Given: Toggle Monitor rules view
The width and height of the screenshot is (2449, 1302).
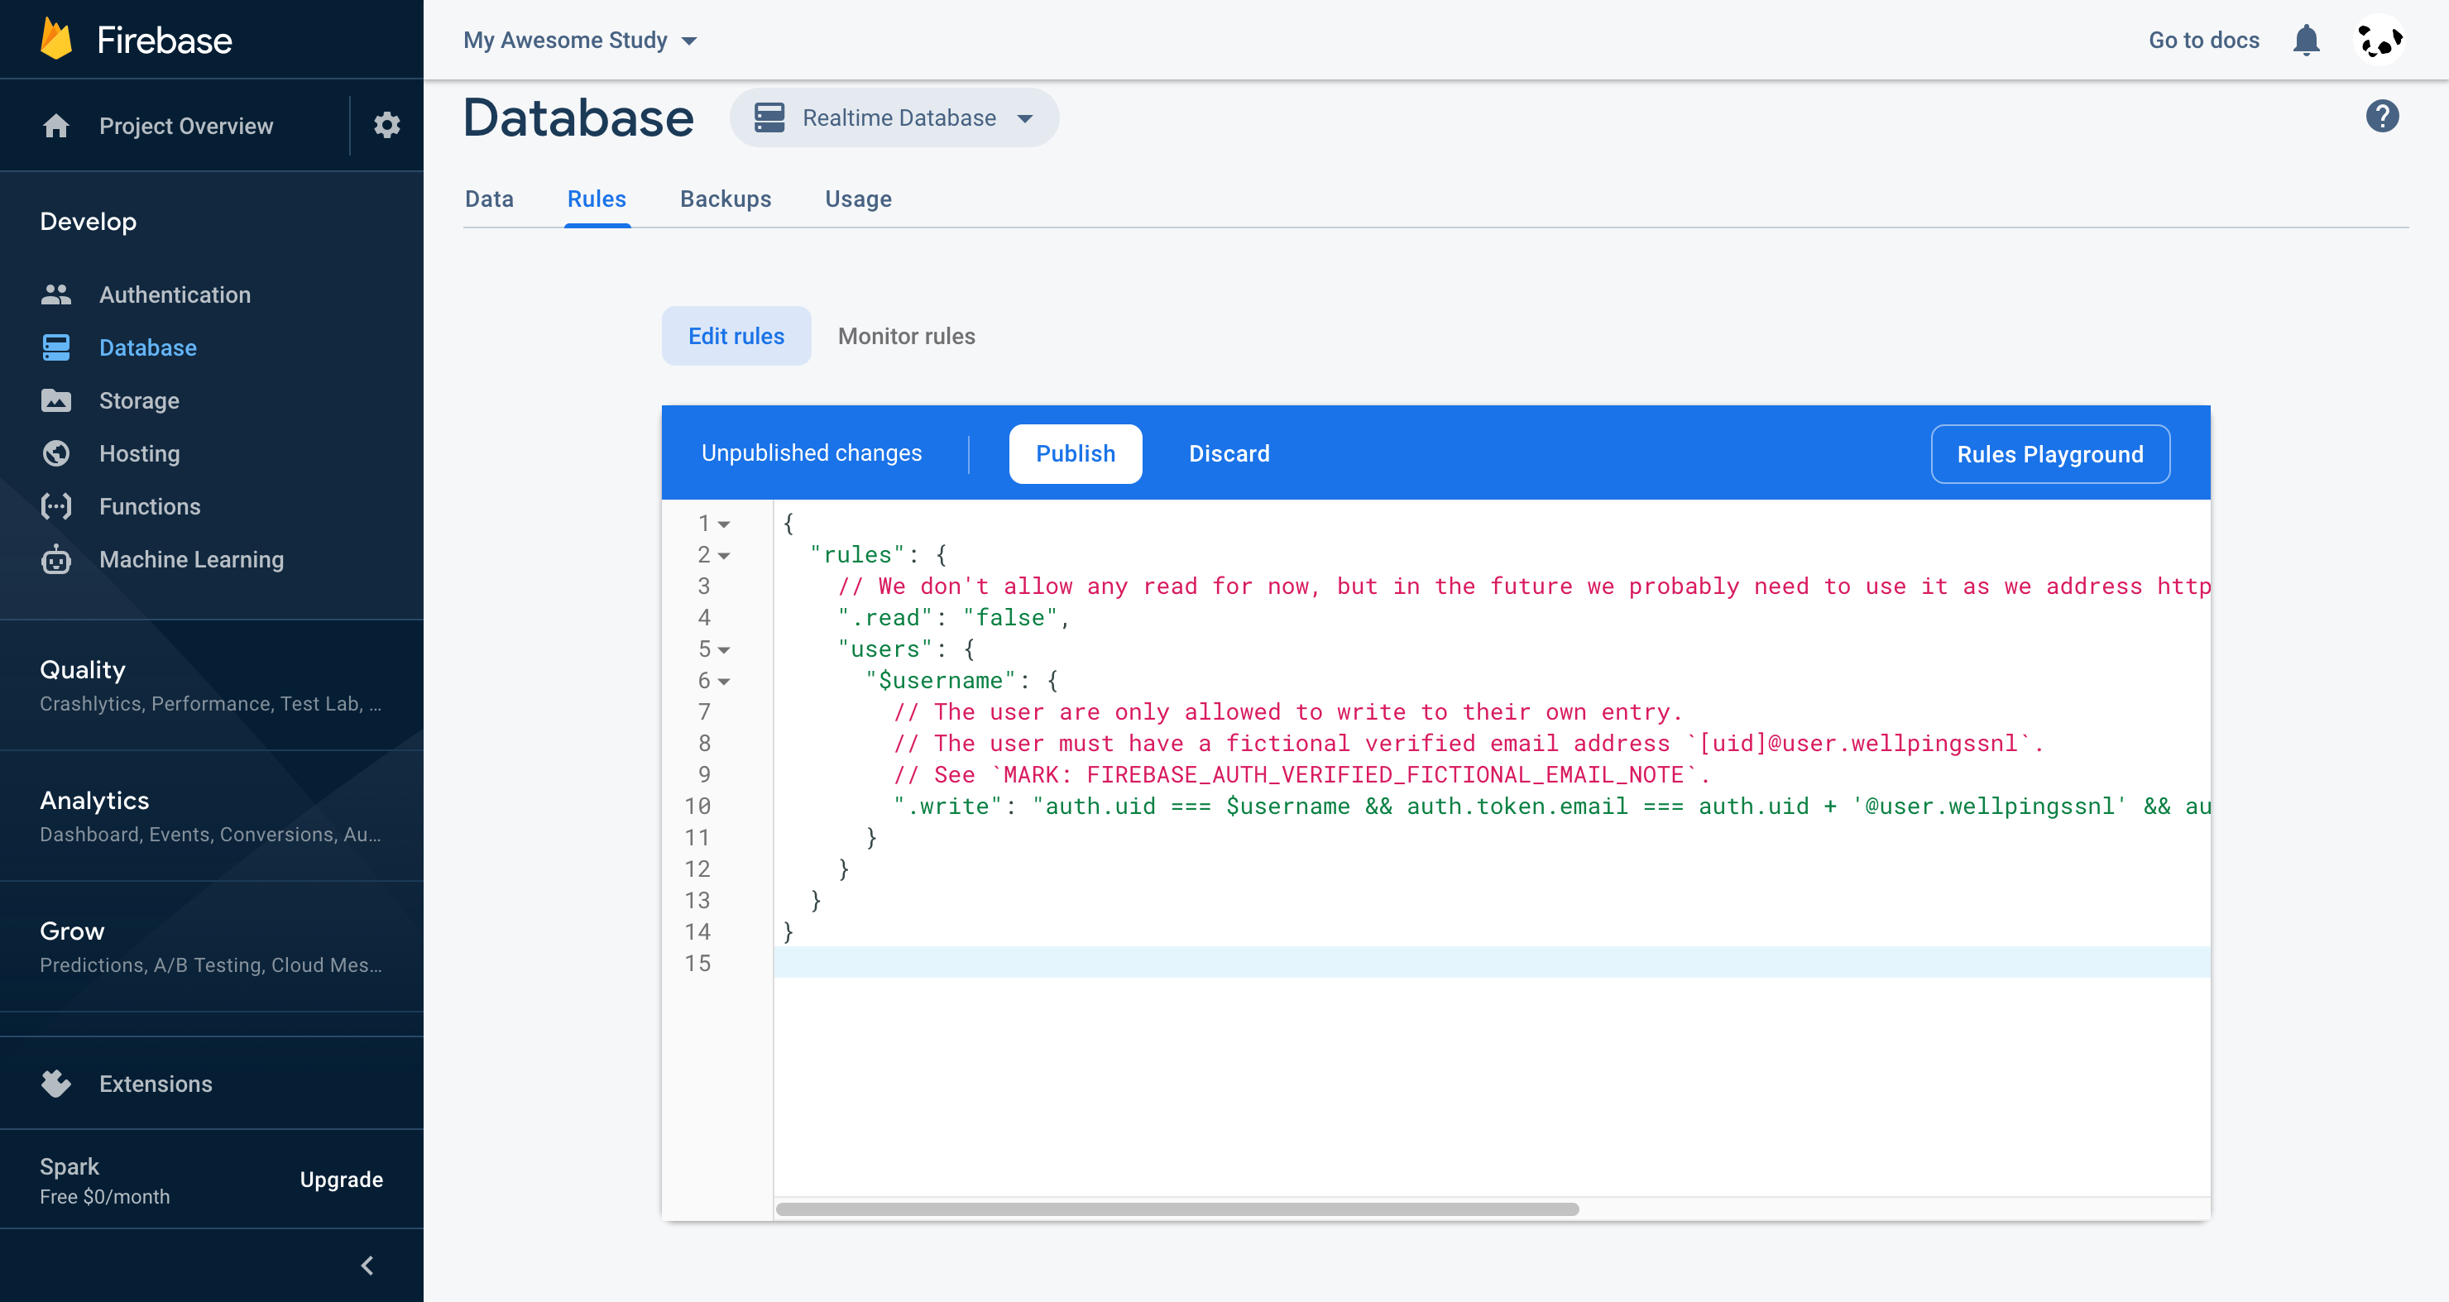Looking at the screenshot, I should [905, 335].
